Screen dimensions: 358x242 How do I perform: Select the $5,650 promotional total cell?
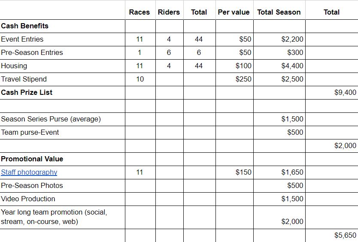pyautogui.click(x=332, y=236)
